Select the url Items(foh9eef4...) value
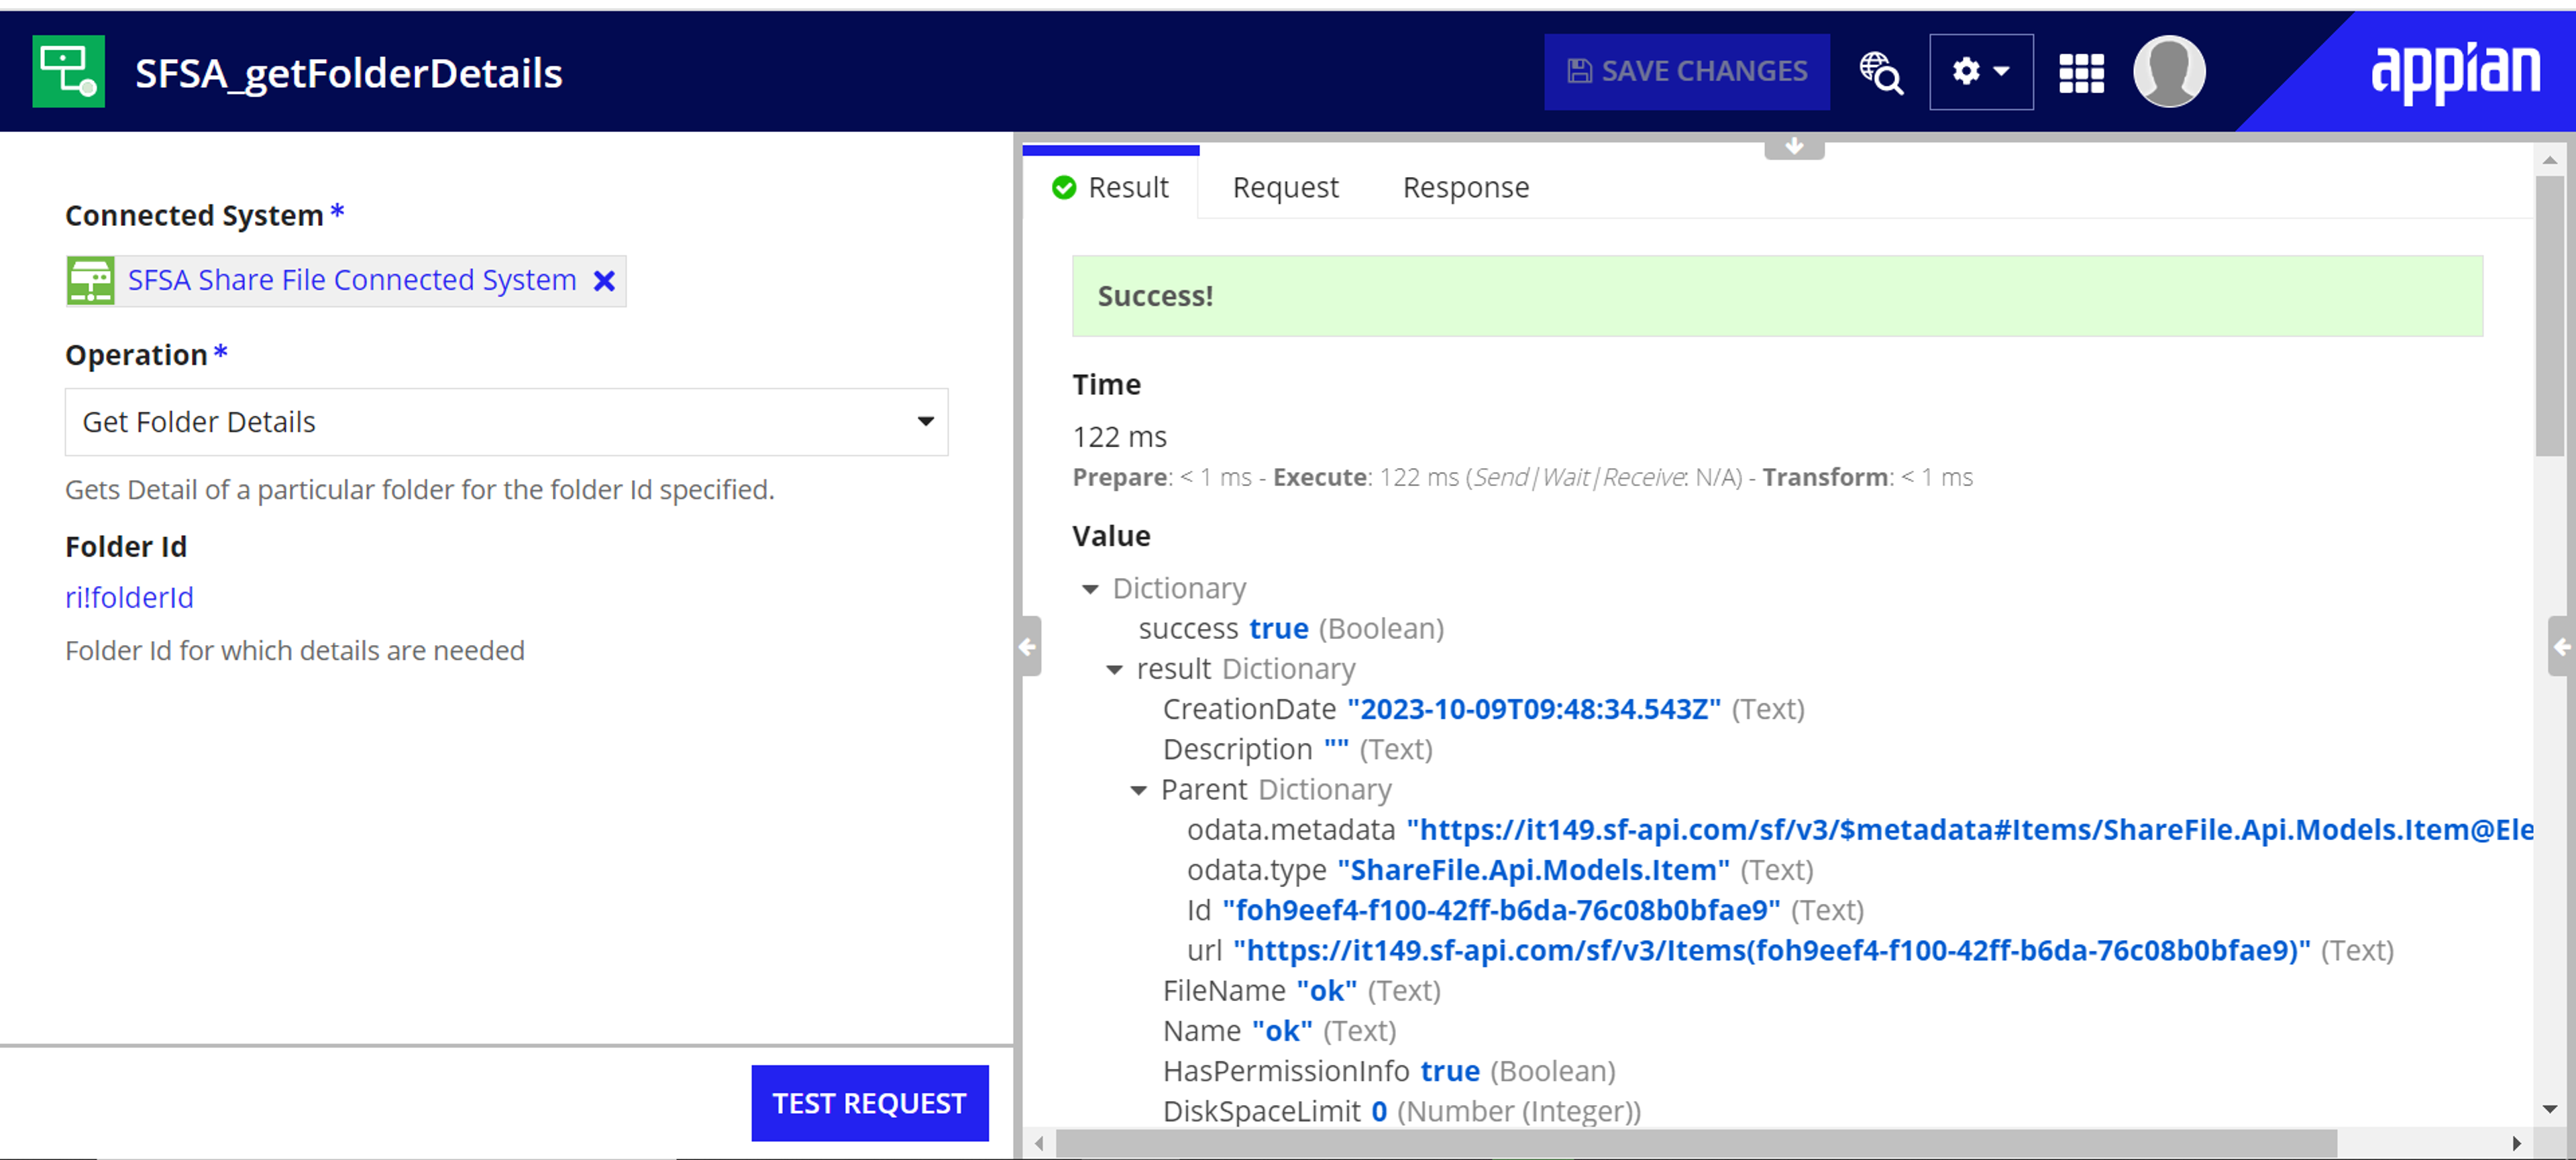Image resolution: width=2576 pixels, height=1160 pixels. (1771, 950)
